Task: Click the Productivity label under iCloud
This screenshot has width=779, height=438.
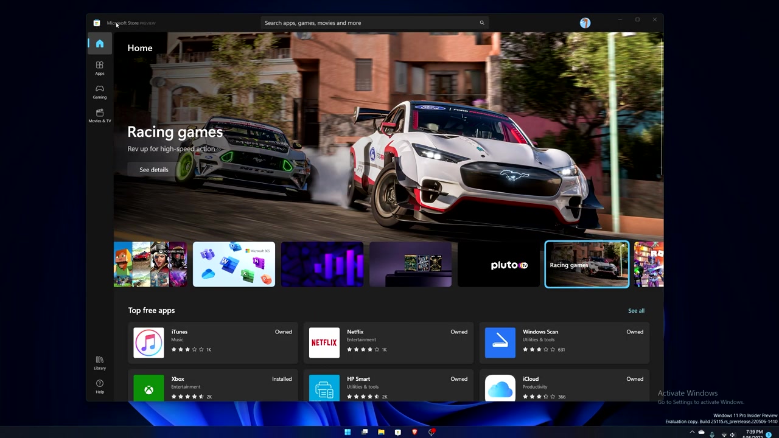Action: pyautogui.click(x=535, y=387)
